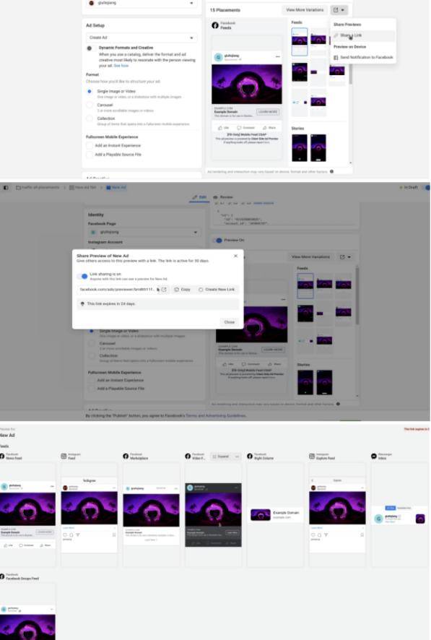
Task: Click the Close button in share dialog
Action: [230, 322]
